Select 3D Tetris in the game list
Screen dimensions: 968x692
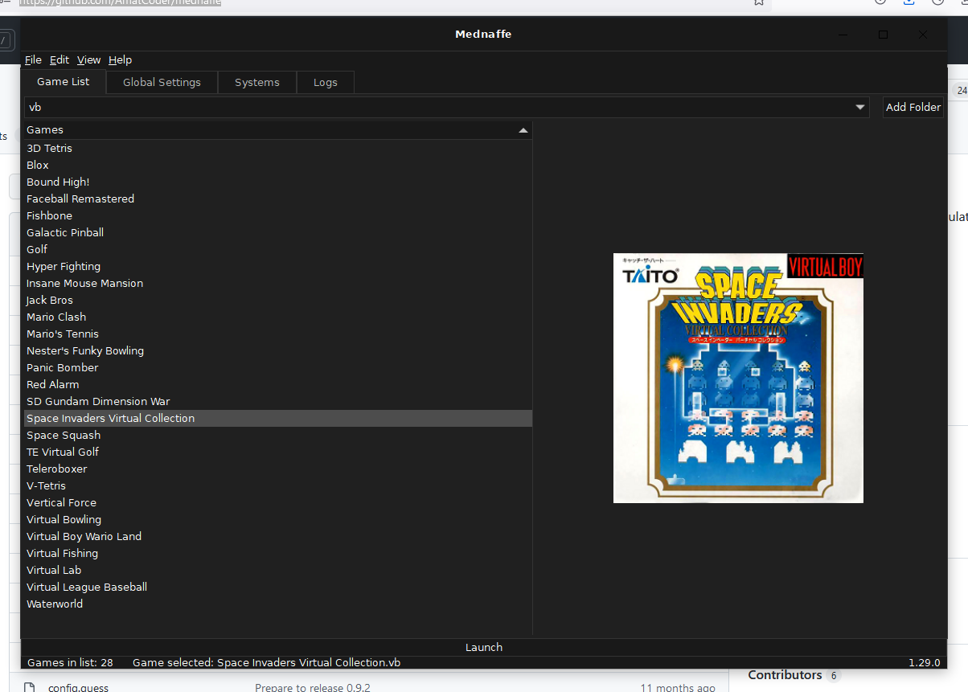277,148
